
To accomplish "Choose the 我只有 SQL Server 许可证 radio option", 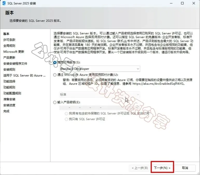I will coord(66,119).
